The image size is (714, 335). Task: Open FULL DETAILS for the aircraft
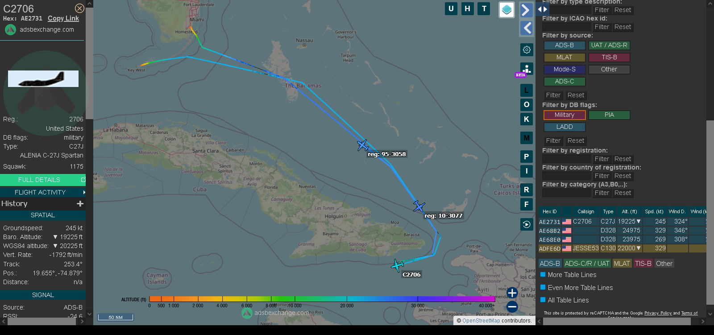click(x=43, y=180)
